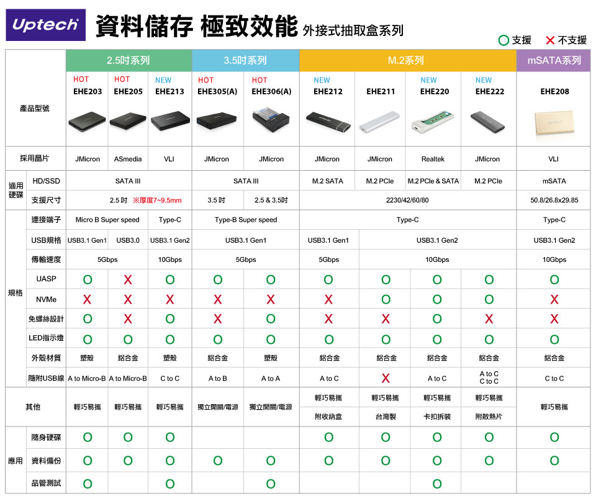Click the red ※厚度7~9.5mm note
596x501 pixels.
[x=157, y=201]
